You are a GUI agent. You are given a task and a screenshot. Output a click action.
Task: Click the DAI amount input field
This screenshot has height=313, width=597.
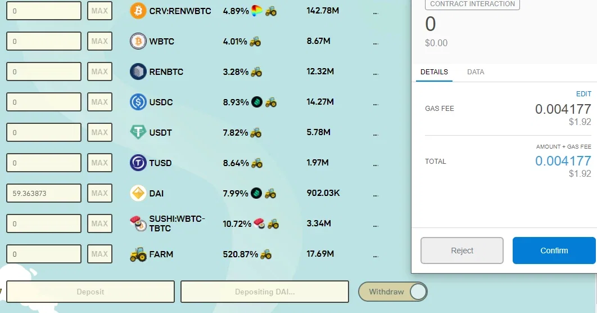tap(44, 193)
